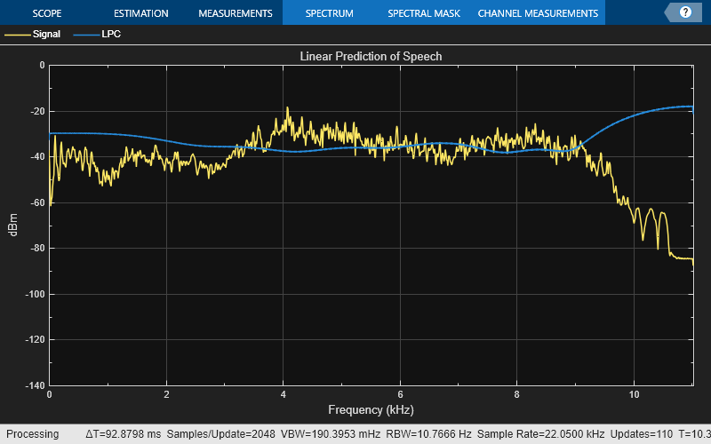The height and width of the screenshot is (444, 711).
Task: Open the help question mark icon
Action: [x=685, y=12]
